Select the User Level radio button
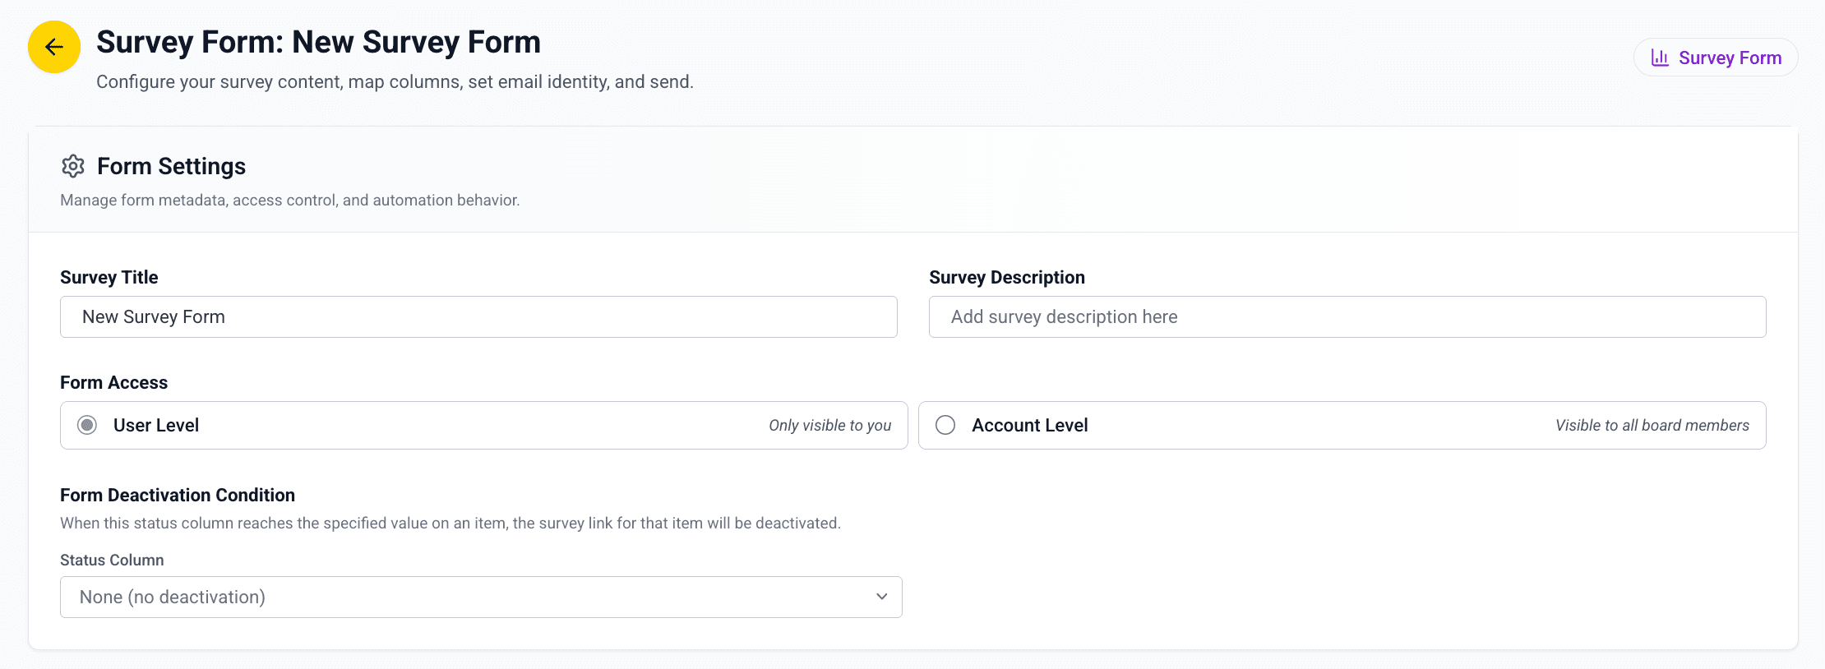1825x669 pixels. (x=87, y=425)
